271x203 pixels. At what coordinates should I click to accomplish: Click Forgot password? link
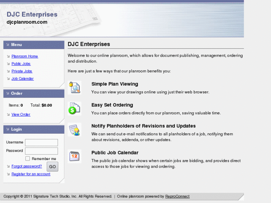coord(26,166)
